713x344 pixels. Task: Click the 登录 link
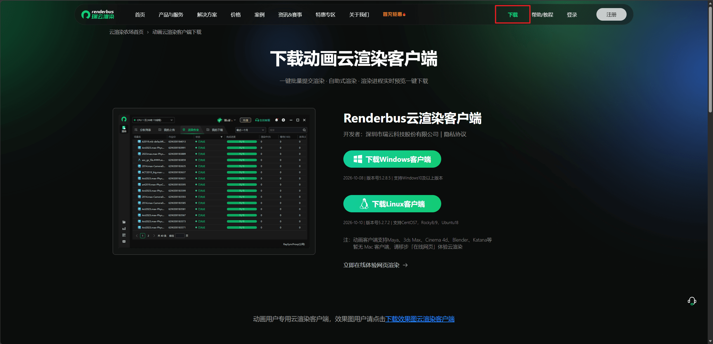click(572, 15)
